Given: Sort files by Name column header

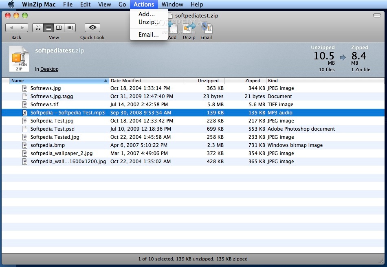Looking at the screenshot, I should coord(57,81).
